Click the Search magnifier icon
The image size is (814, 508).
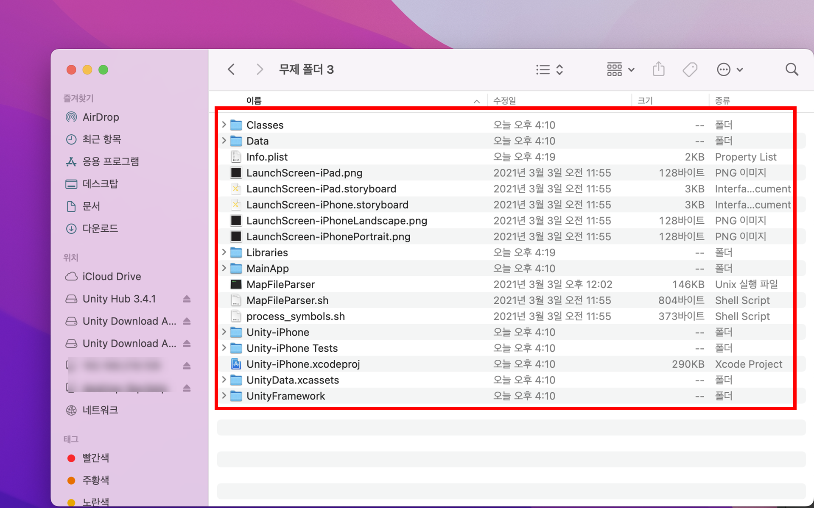click(792, 69)
